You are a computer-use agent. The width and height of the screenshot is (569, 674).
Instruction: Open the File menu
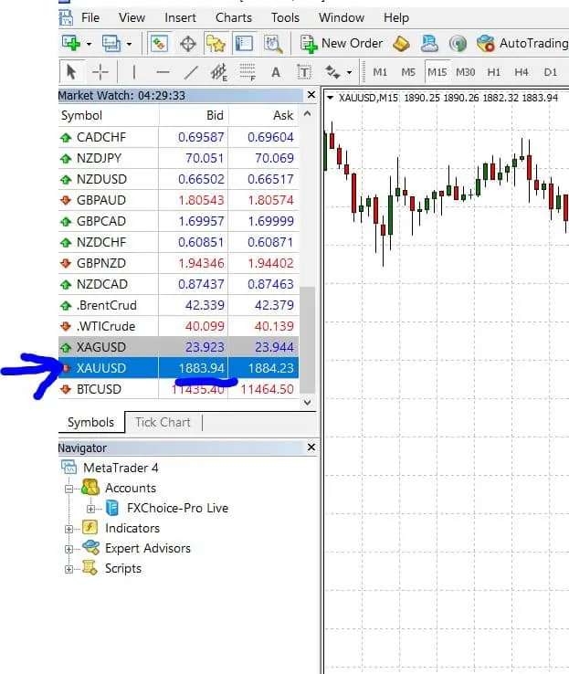[90, 17]
